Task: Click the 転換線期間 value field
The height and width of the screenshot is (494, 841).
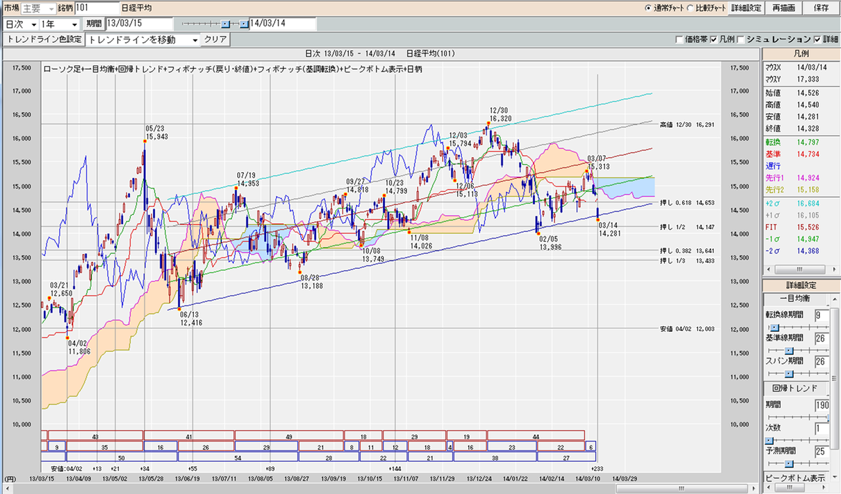Action: (x=822, y=315)
